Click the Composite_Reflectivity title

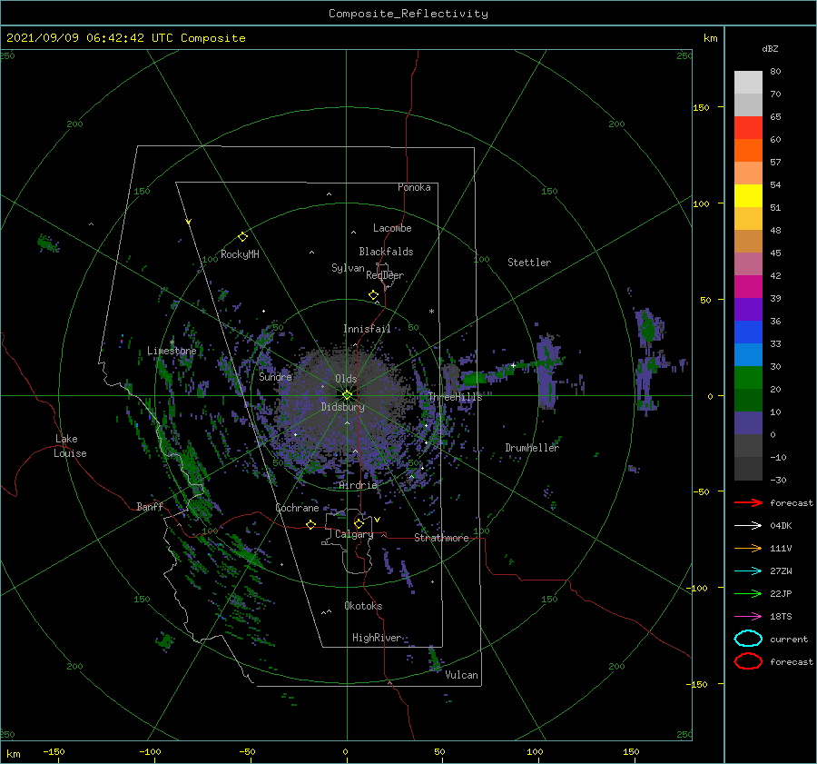coord(408,14)
